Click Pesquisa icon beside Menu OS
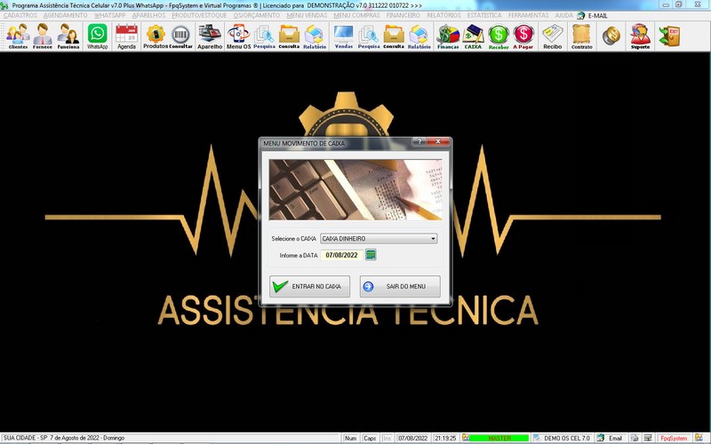Viewport: 711px width, 444px height. [x=264, y=36]
